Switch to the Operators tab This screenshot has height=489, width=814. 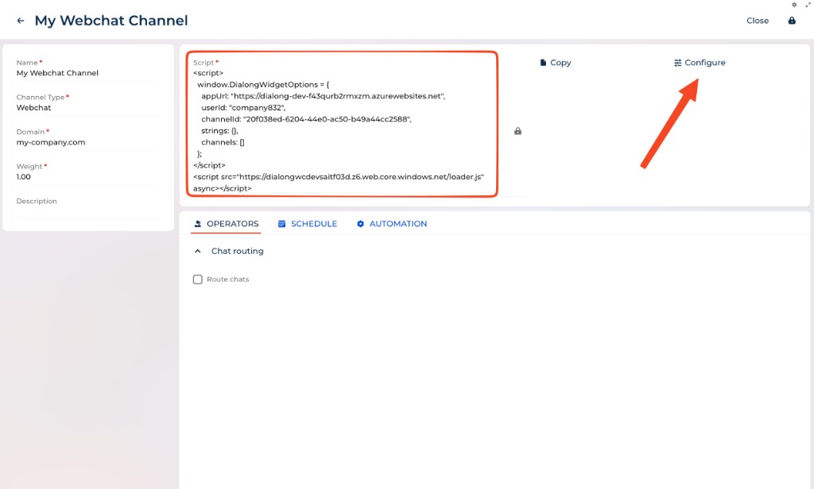click(227, 224)
